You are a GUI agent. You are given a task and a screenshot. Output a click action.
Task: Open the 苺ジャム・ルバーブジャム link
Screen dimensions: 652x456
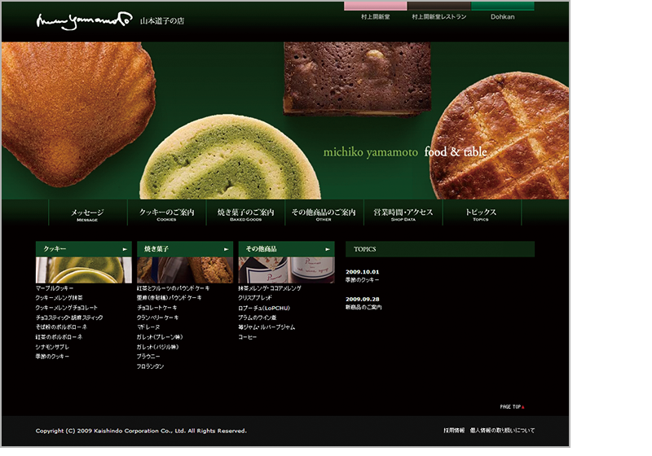(267, 327)
